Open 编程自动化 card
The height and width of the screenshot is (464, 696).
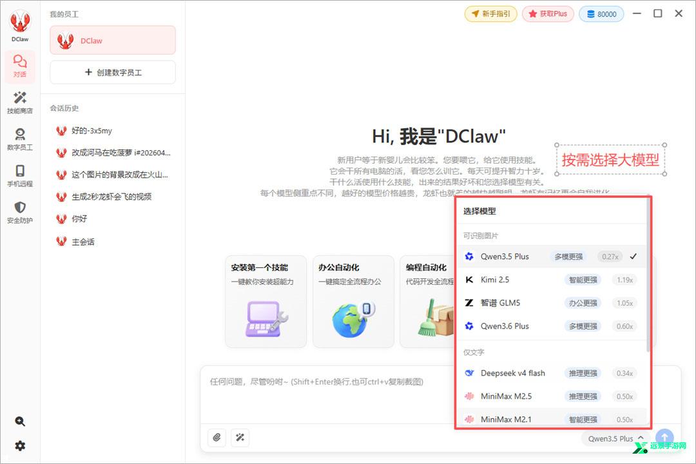427,301
